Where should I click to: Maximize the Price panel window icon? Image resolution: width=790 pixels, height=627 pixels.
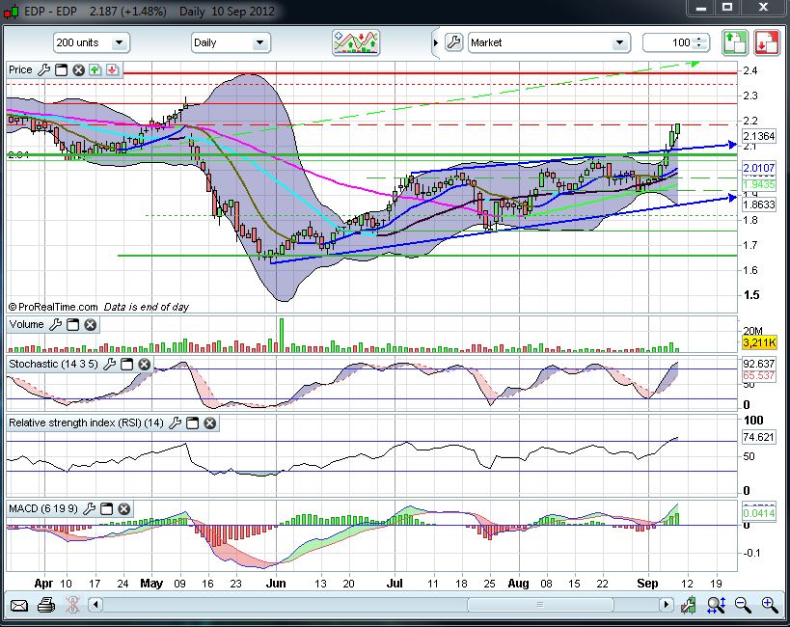tap(62, 70)
